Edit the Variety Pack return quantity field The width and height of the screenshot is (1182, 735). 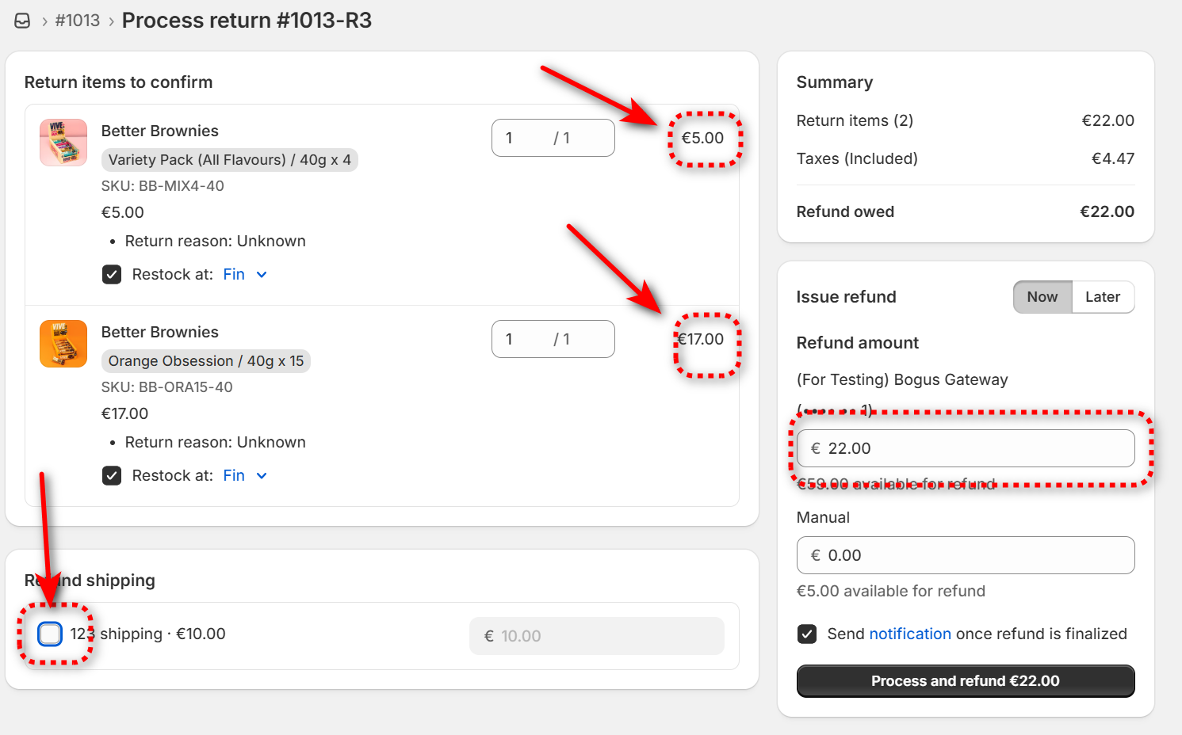click(x=525, y=138)
